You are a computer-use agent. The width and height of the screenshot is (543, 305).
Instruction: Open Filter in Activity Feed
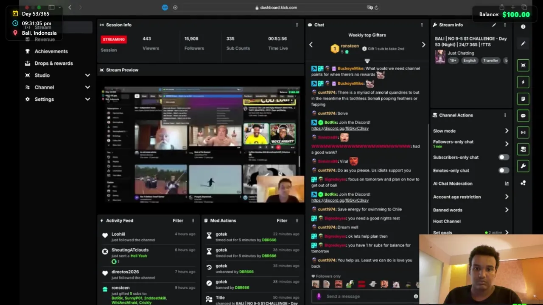[178, 221]
